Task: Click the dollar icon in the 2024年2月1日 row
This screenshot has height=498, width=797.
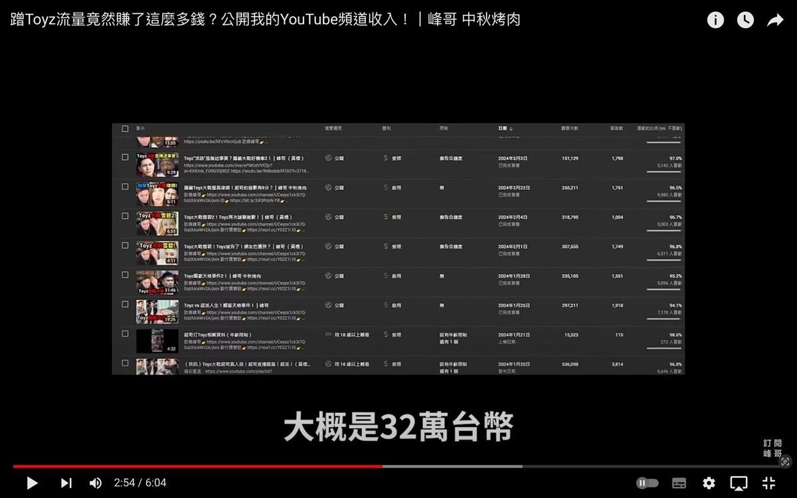Action: [385, 246]
